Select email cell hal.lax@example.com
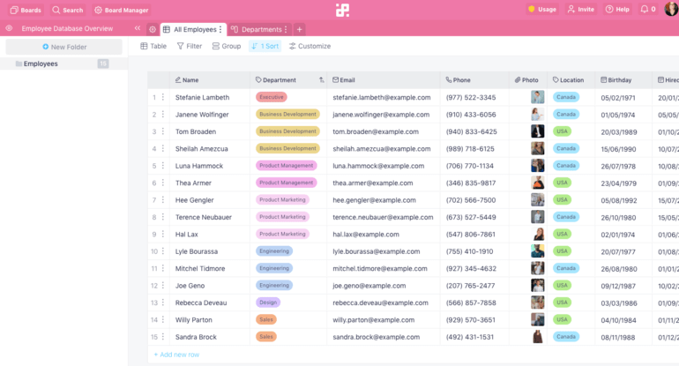Image resolution: width=679 pixels, height=366 pixels. coord(384,235)
